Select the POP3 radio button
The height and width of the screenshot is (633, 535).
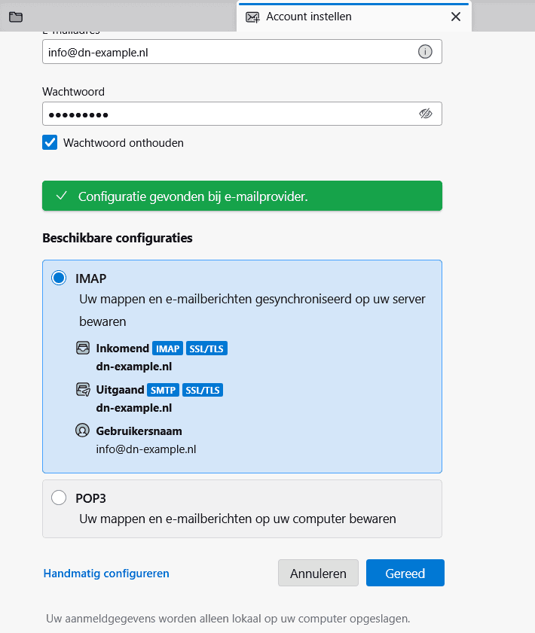tap(59, 498)
